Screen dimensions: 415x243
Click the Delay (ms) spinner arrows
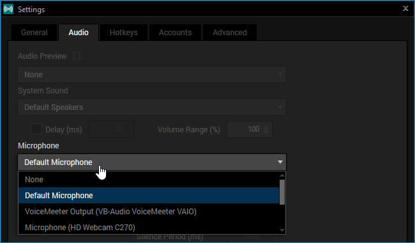pyautogui.click(x=128, y=129)
